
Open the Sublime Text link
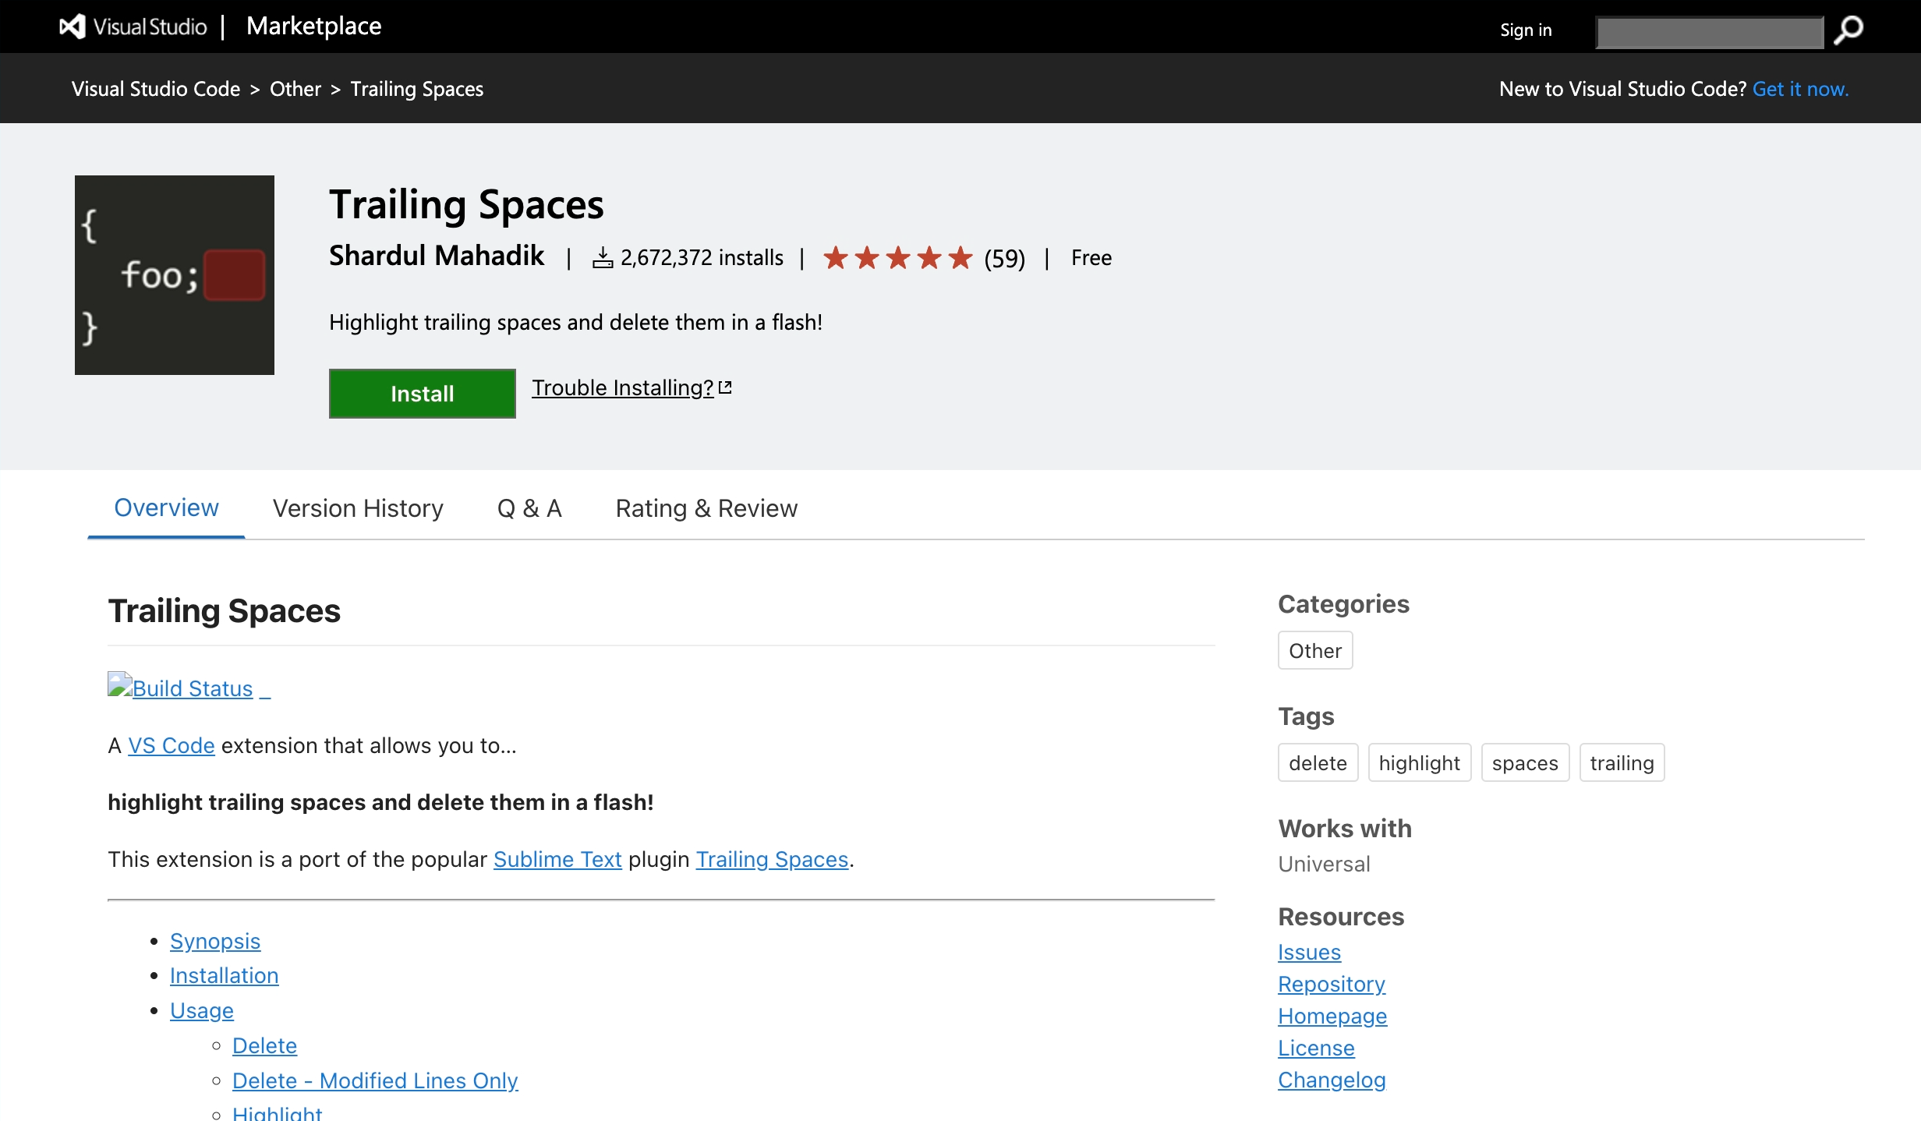(x=557, y=859)
